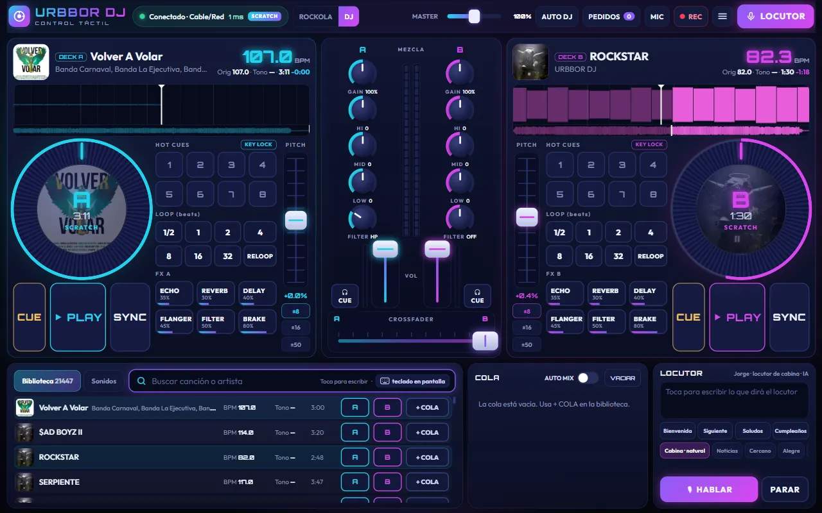Switch to ROCKOLA mode

[x=316, y=17]
